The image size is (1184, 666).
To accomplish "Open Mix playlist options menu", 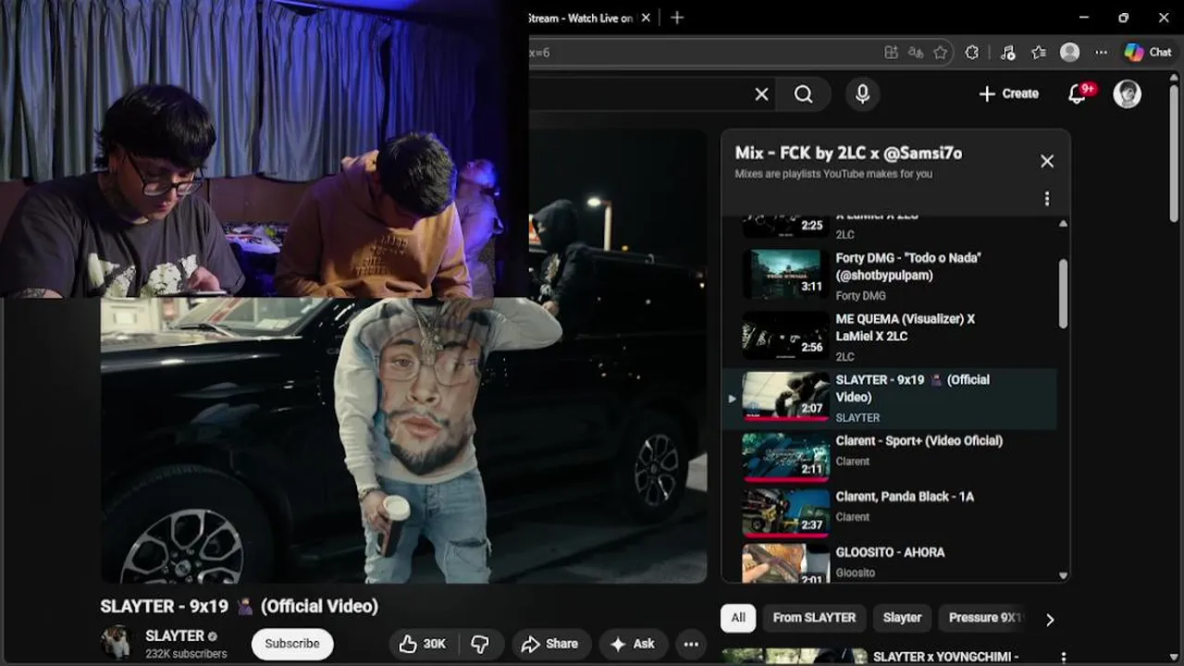I will pos(1047,199).
